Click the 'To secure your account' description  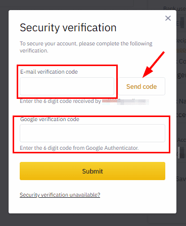86,47
